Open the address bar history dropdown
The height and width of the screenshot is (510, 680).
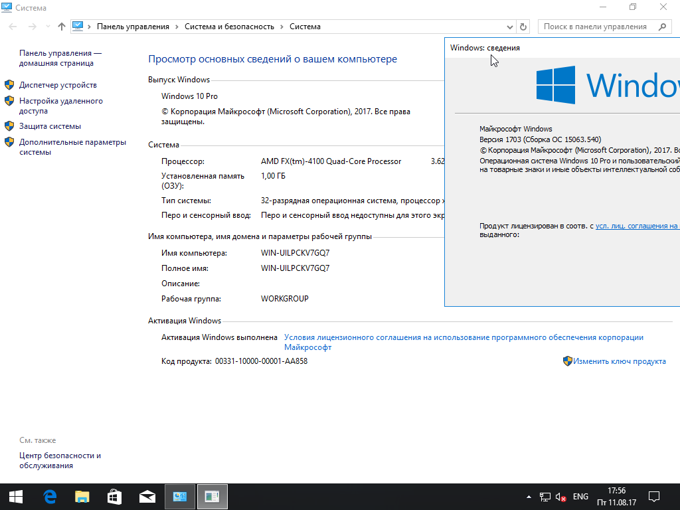(x=510, y=27)
